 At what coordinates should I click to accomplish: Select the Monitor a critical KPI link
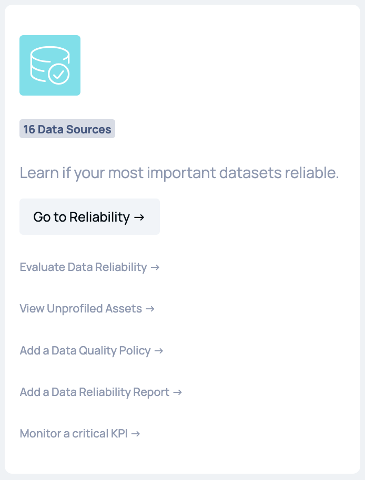click(x=80, y=434)
